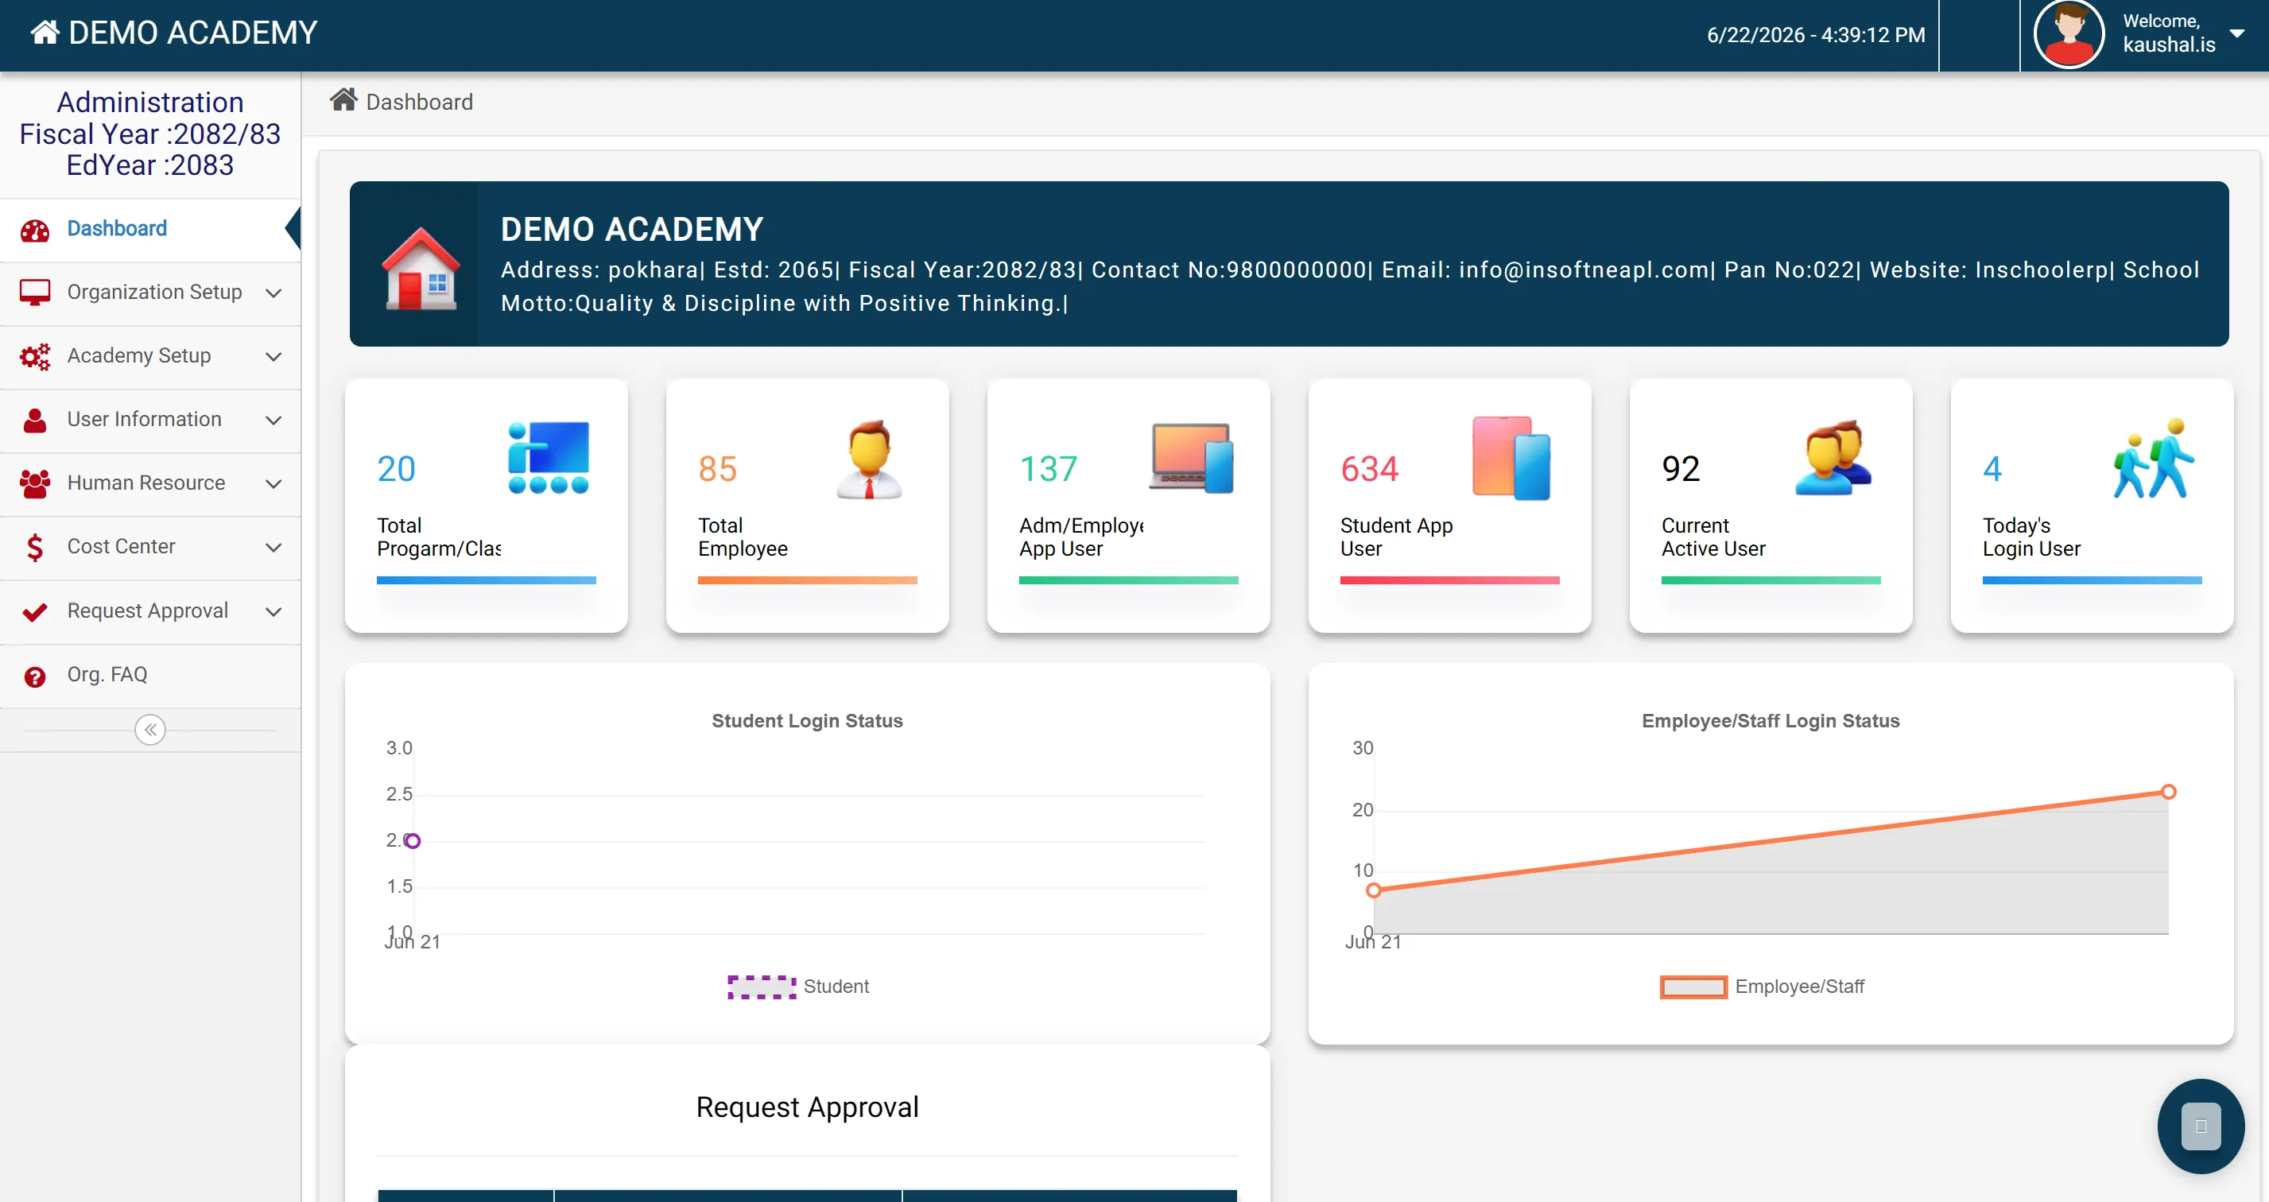
Task: Click the User Information person icon
Action: click(x=35, y=420)
